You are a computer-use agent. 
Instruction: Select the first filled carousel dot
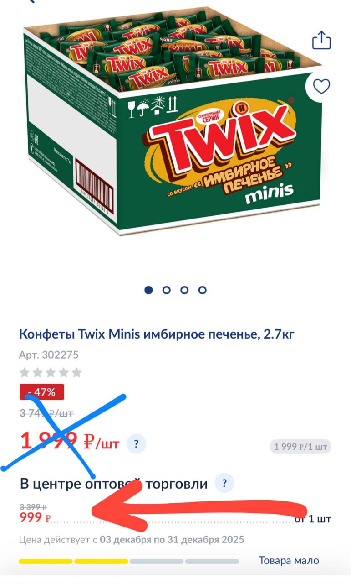coord(148,290)
